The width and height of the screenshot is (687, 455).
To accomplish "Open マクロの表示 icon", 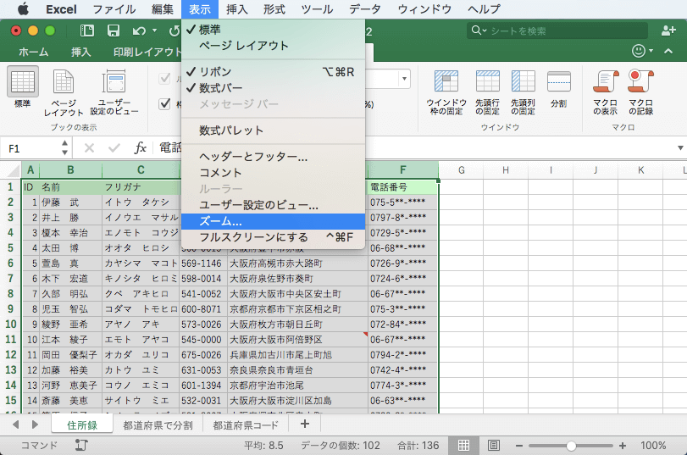I will point(606,81).
